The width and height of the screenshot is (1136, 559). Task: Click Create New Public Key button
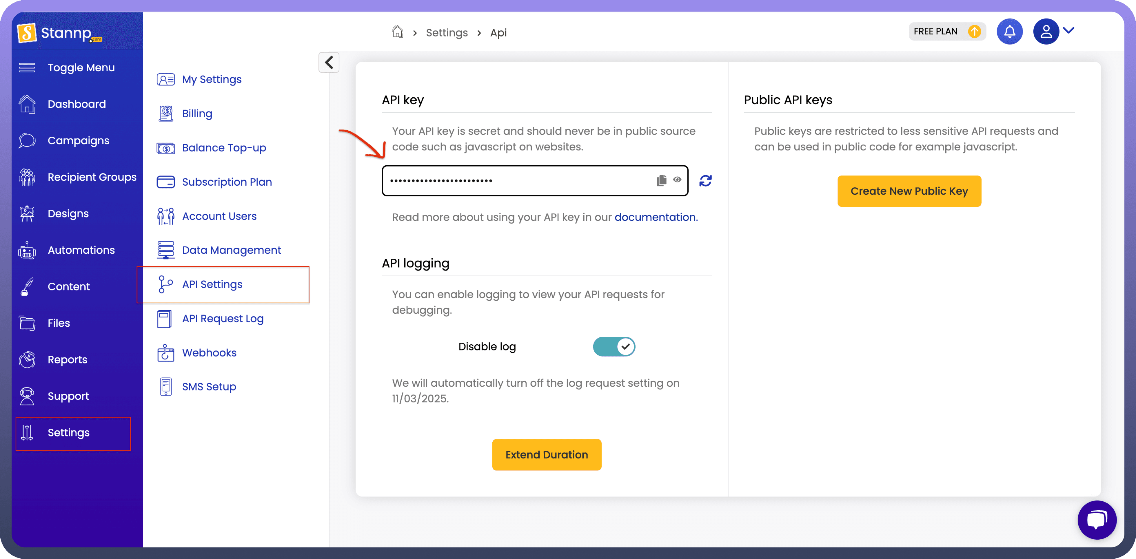click(909, 191)
